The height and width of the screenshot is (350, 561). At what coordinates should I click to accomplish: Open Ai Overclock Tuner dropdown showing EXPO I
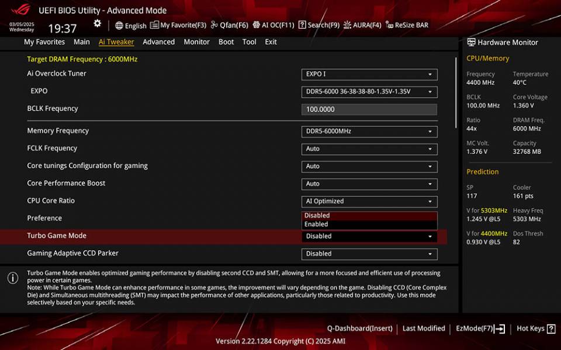point(369,74)
